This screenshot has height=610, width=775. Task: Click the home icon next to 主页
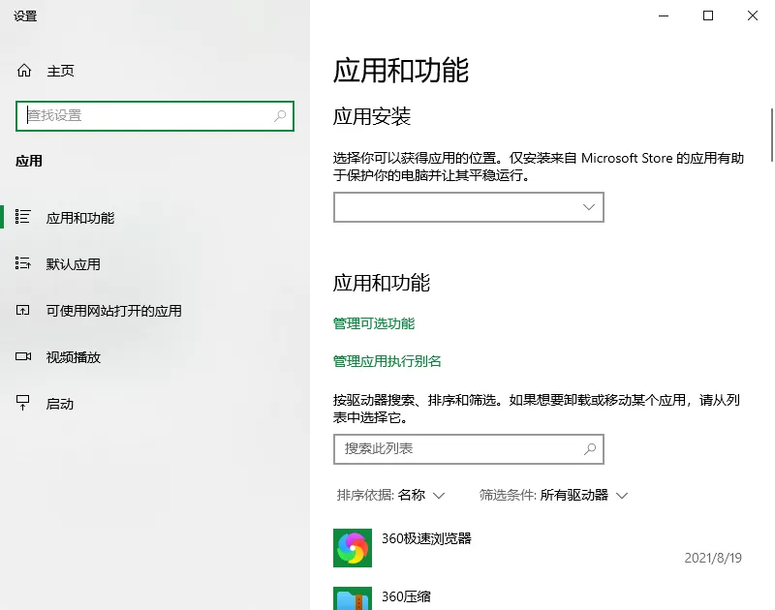coord(22,71)
